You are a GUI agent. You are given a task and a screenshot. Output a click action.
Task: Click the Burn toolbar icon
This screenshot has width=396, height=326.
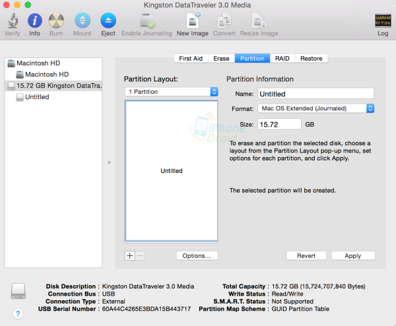[56, 20]
